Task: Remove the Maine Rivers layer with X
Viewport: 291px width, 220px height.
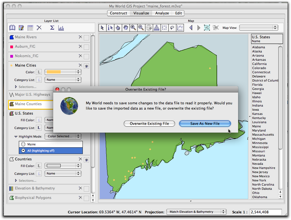Action: pos(80,37)
